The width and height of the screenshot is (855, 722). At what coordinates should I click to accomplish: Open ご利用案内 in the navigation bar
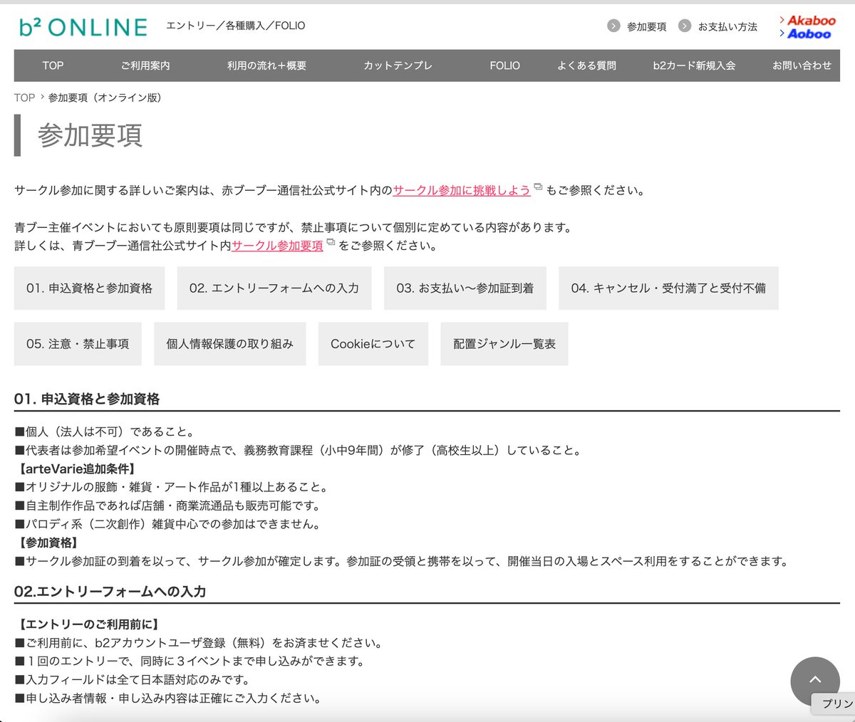pyautogui.click(x=145, y=66)
